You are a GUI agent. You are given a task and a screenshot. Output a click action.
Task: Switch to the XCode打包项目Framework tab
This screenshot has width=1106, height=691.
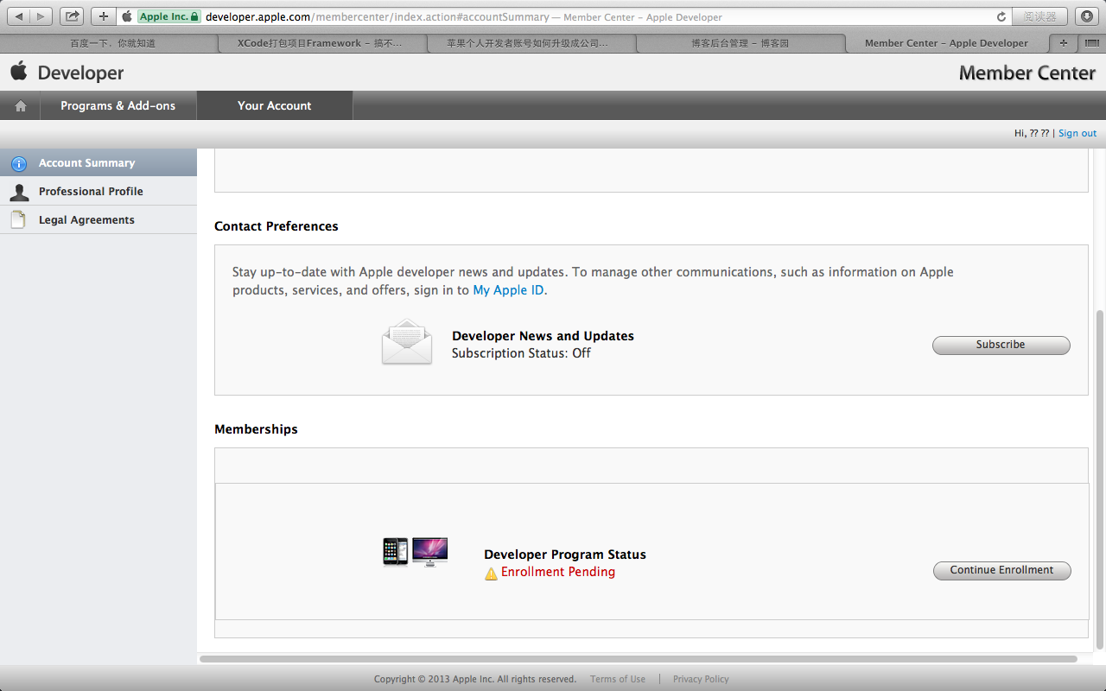pos(324,43)
